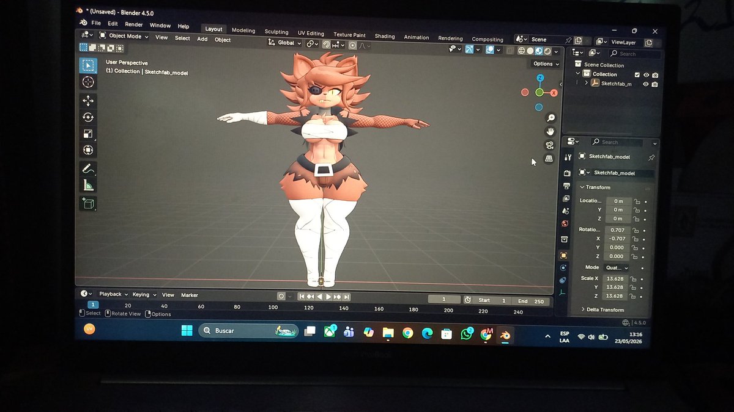Click the red X axis gizmo
734x412 pixels.
(x=554, y=93)
